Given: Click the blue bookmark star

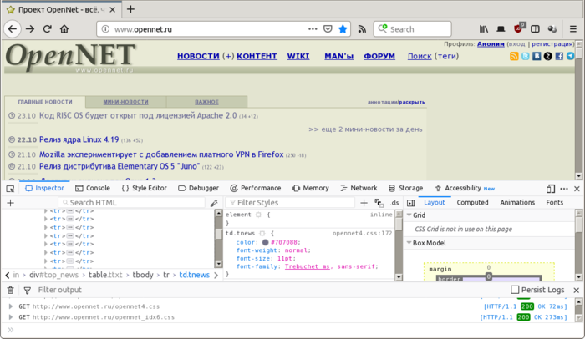Looking at the screenshot, I should pyautogui.click(x=343, y=28).
